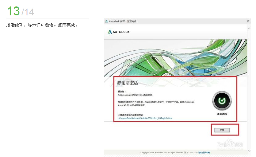Click the Autodesk title bar app icon

pos(107,21)
